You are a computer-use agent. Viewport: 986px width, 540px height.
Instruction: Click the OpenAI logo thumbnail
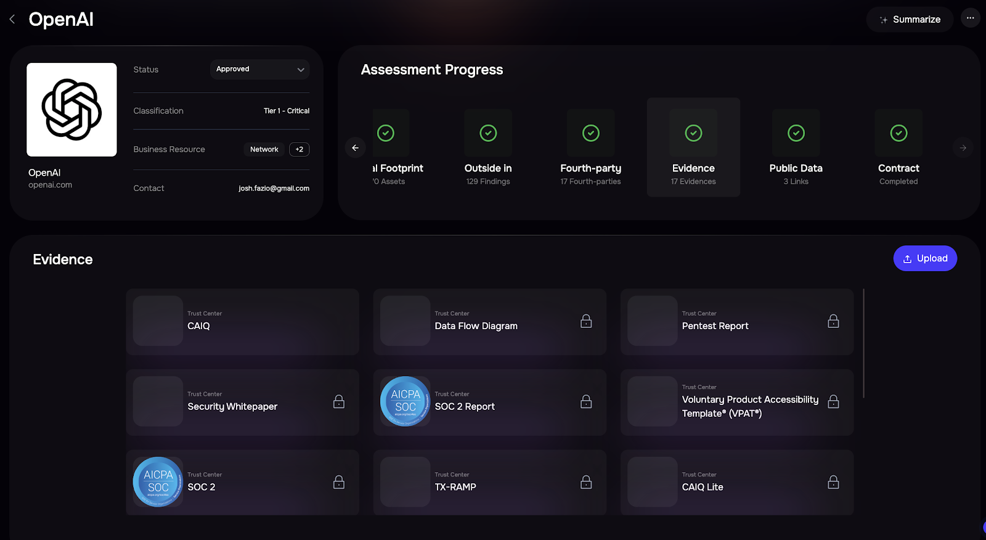coord(71,110)
